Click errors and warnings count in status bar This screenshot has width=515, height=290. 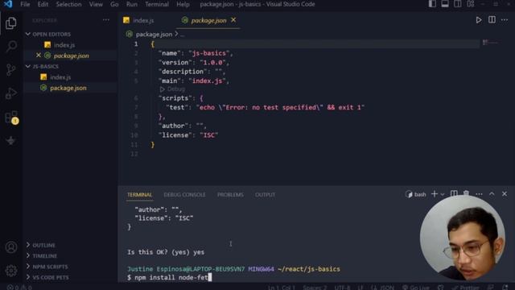pos(19,288)
